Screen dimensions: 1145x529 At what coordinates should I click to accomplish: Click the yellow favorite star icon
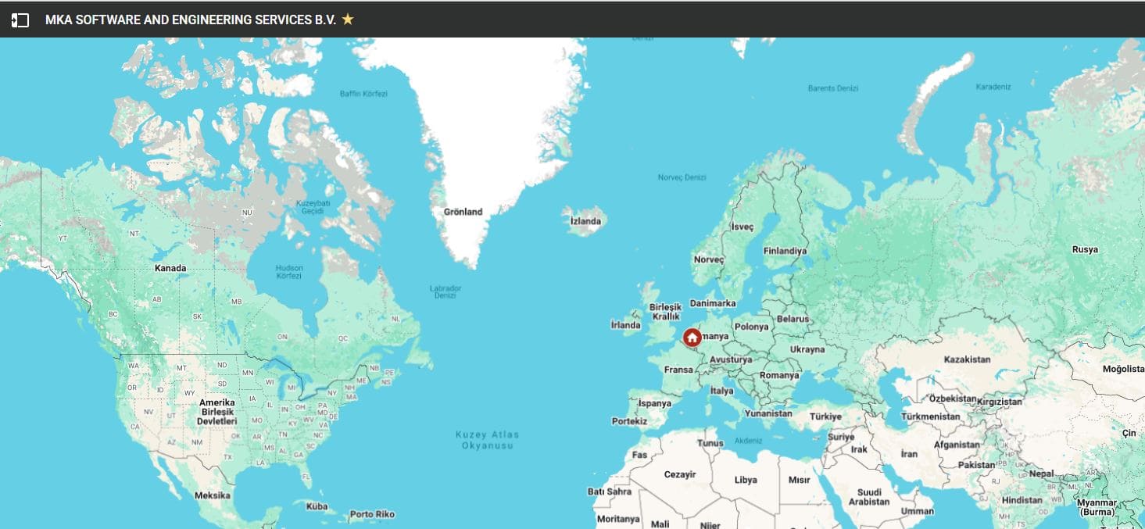(x=348, y=20)
